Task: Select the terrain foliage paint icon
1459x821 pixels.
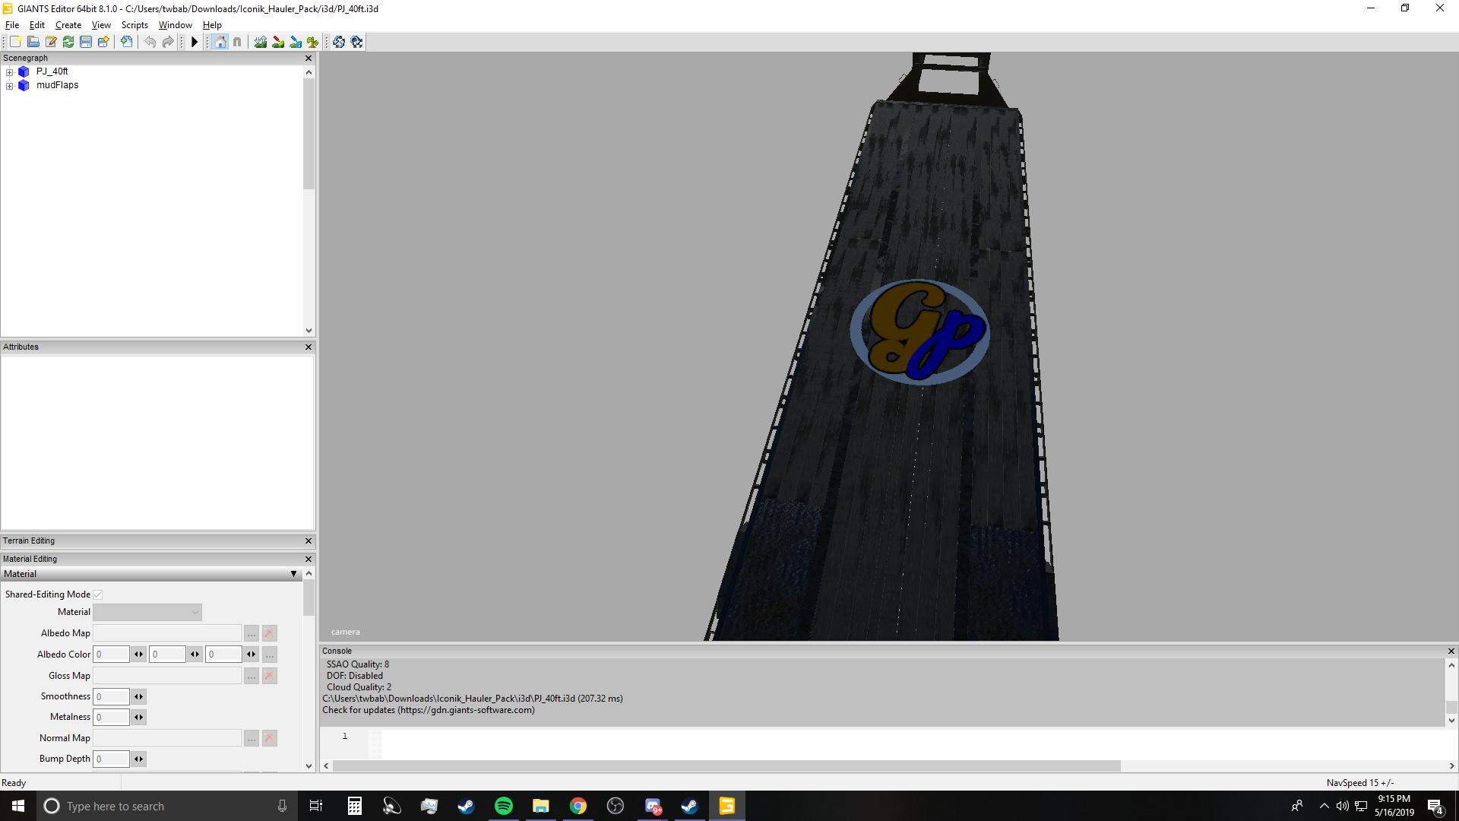Action: pyautogui.click(x=312, y=43)
